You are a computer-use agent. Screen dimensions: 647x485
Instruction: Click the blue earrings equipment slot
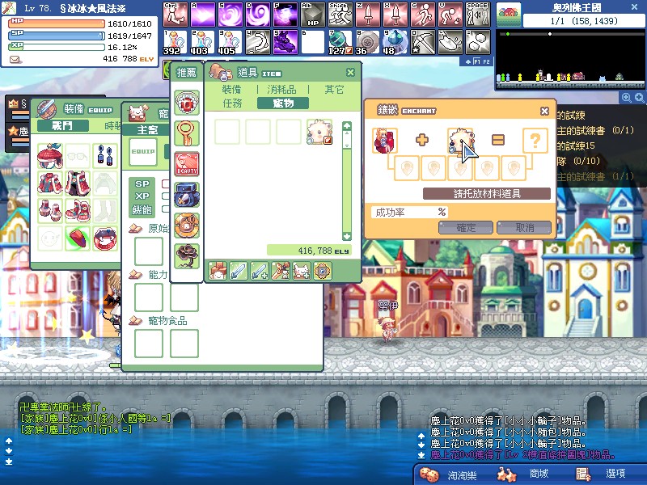(105, 156)
